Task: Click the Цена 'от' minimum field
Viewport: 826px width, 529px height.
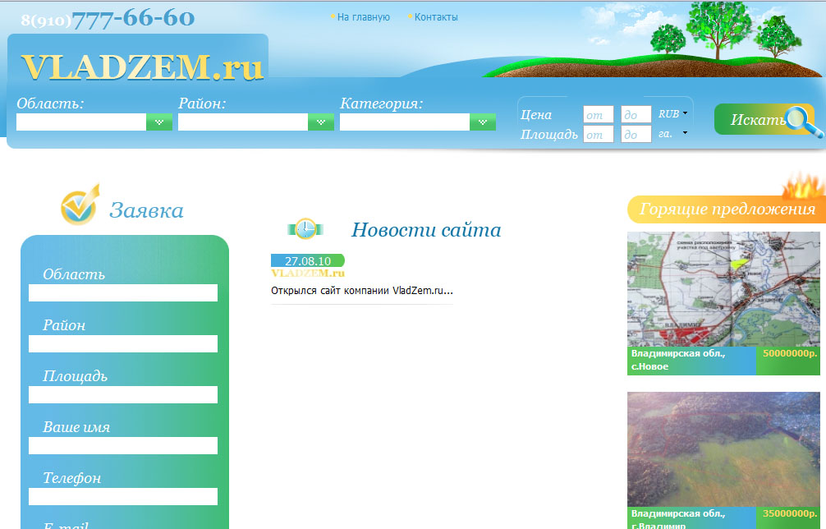Action: 598,115
